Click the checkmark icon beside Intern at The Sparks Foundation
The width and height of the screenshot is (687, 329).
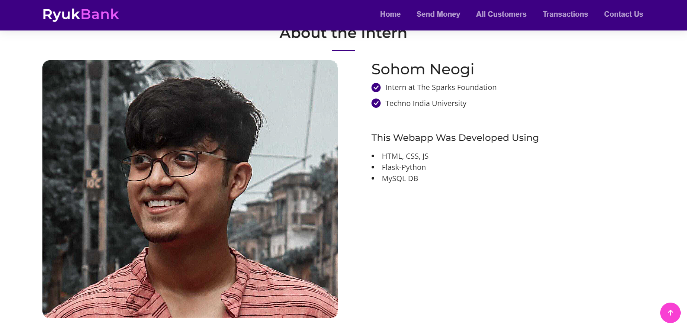tap(376, 87)
